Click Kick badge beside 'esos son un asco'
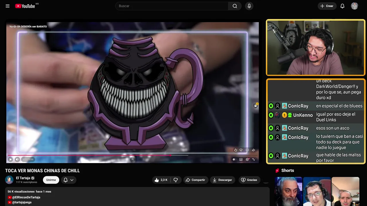This screenshot has width=367, height=206. pos(271,128)
